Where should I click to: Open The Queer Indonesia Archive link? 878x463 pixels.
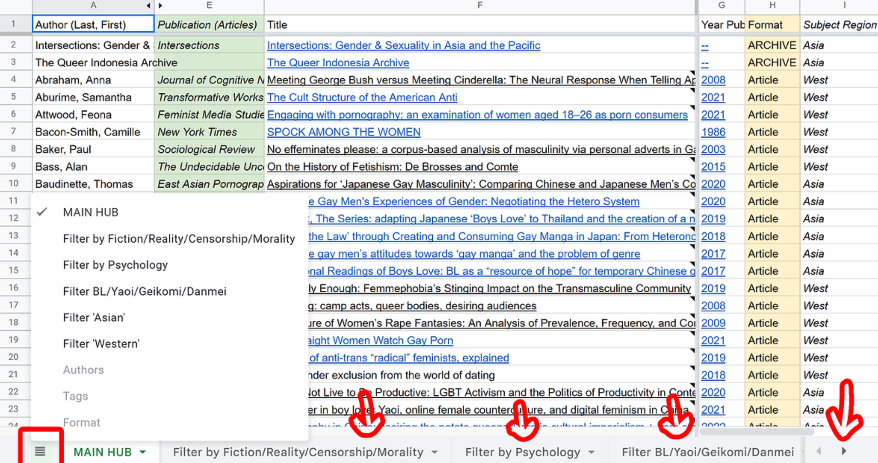[338, 63]
